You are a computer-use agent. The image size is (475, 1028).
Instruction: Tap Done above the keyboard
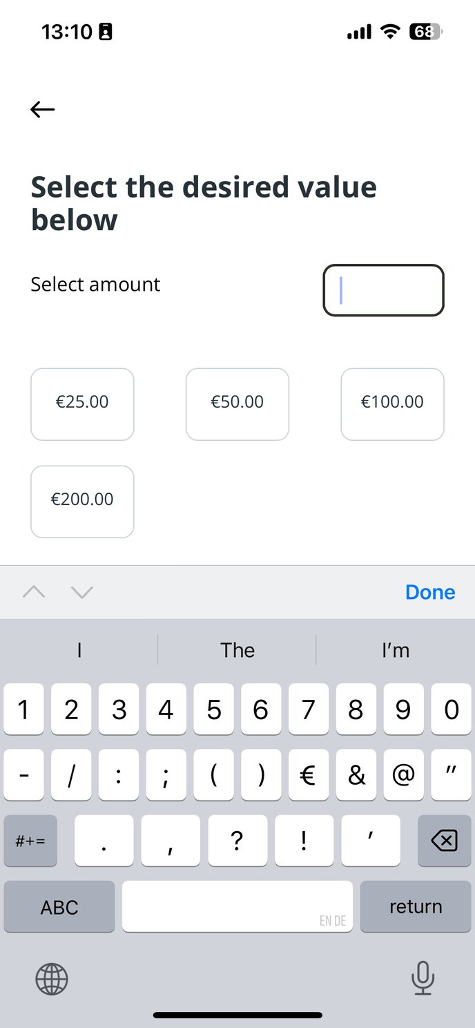click(x=429, y=592)
